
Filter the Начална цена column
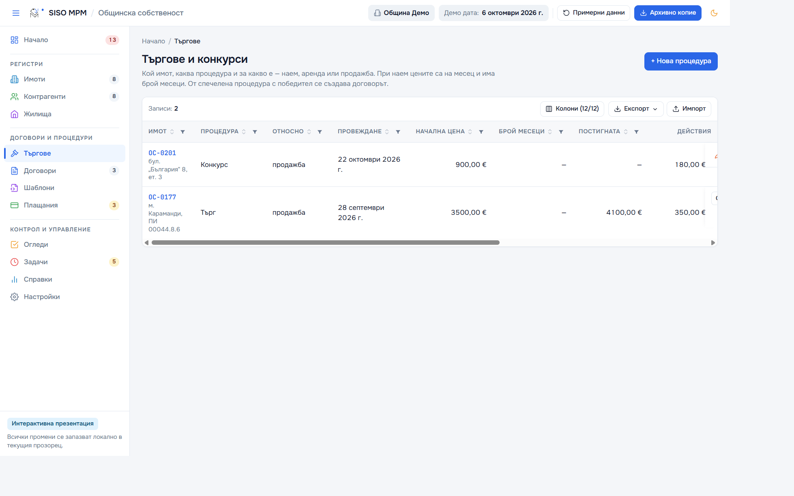[481, 132]
